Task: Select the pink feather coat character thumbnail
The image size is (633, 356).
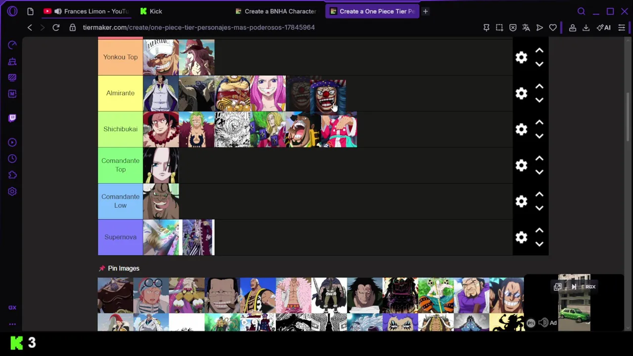Action: pyautogui.click(x=293, y=295)
